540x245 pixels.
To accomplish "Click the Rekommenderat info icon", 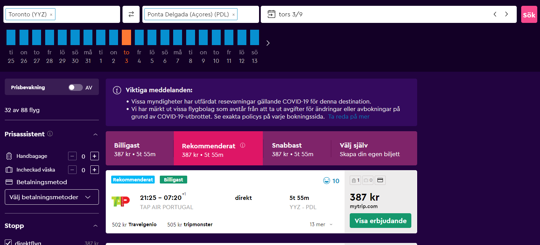I will [243, 145].
